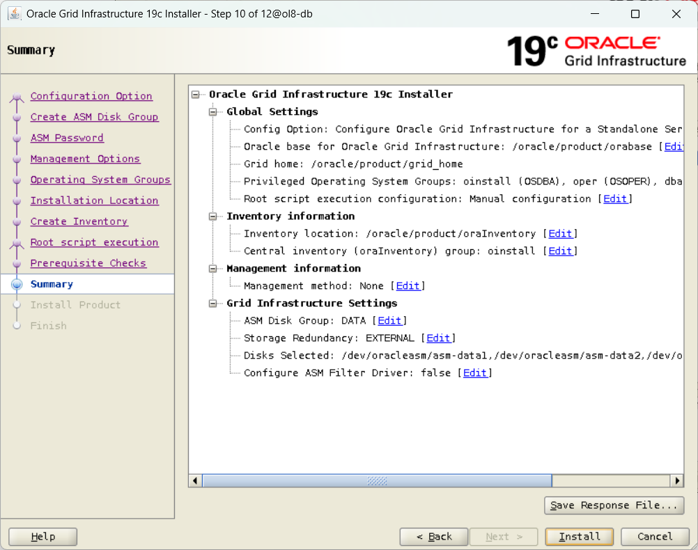Click the Summary step indicator circle
The width and height of the screenshot is (698, 550).
coord(17,284)
